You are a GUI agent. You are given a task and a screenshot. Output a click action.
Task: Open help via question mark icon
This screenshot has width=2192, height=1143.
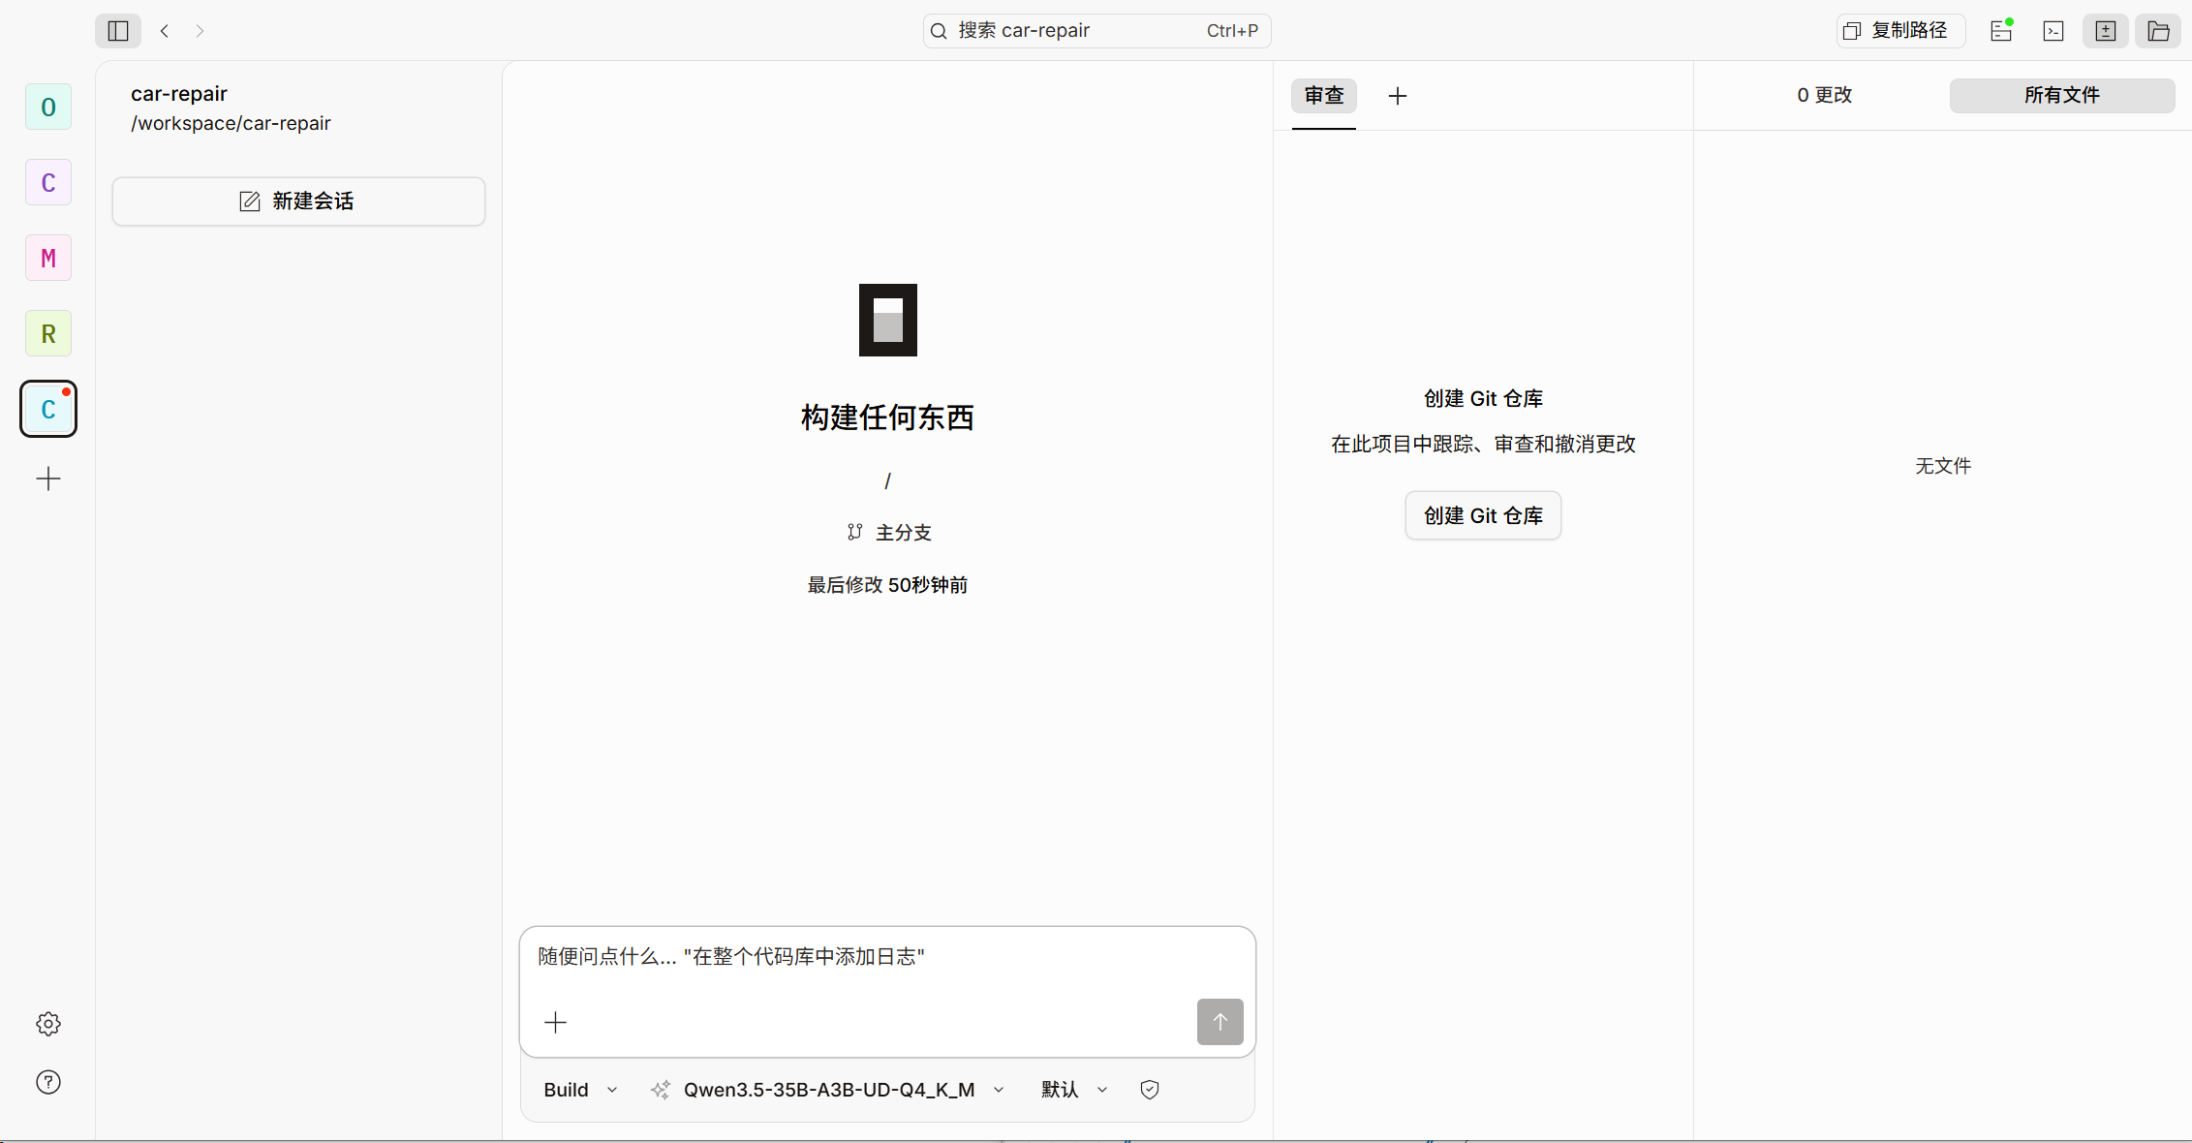pyautogui.click(x=48, y=1082)
